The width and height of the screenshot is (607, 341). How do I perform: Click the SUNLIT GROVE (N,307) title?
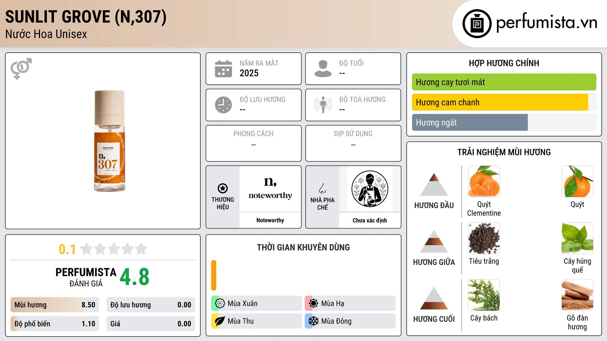click(x=86, y=17)
